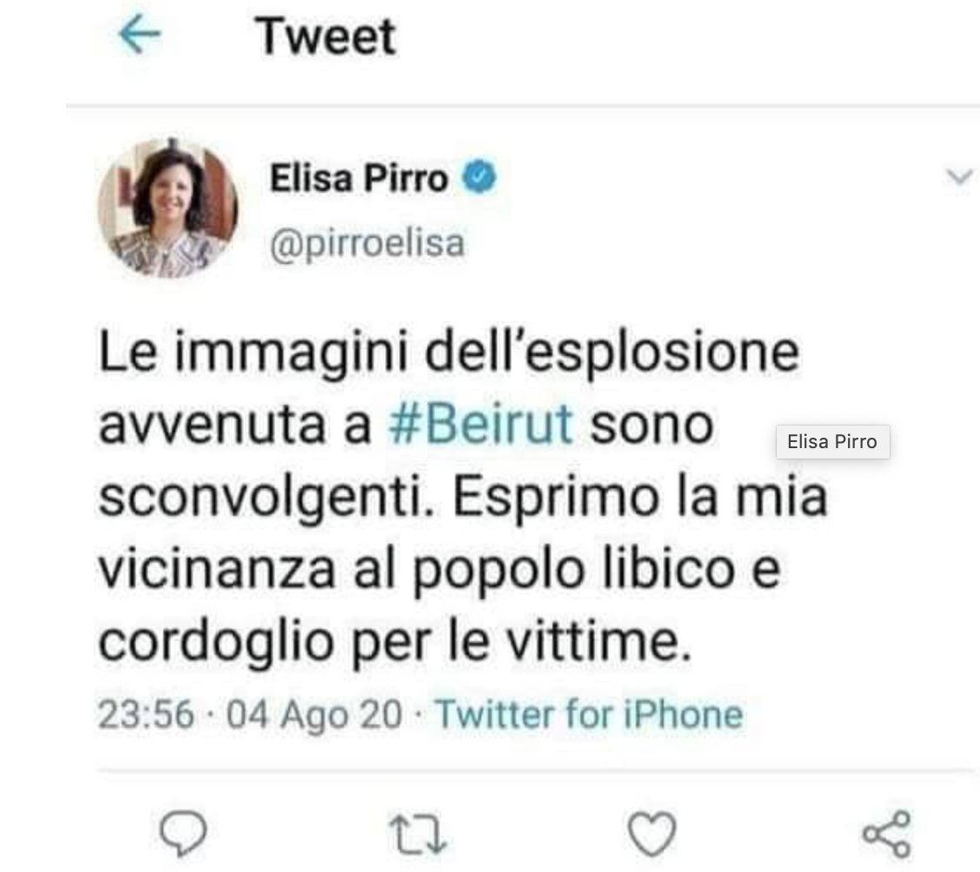This screenshot has width=980, height=872.
Task: Go back using the arrow icon
Action: [140, 35]
